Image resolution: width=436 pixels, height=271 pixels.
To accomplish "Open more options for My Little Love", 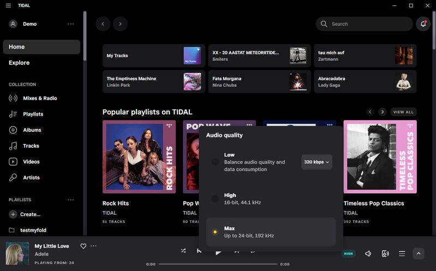I will (x=94, y=246).
